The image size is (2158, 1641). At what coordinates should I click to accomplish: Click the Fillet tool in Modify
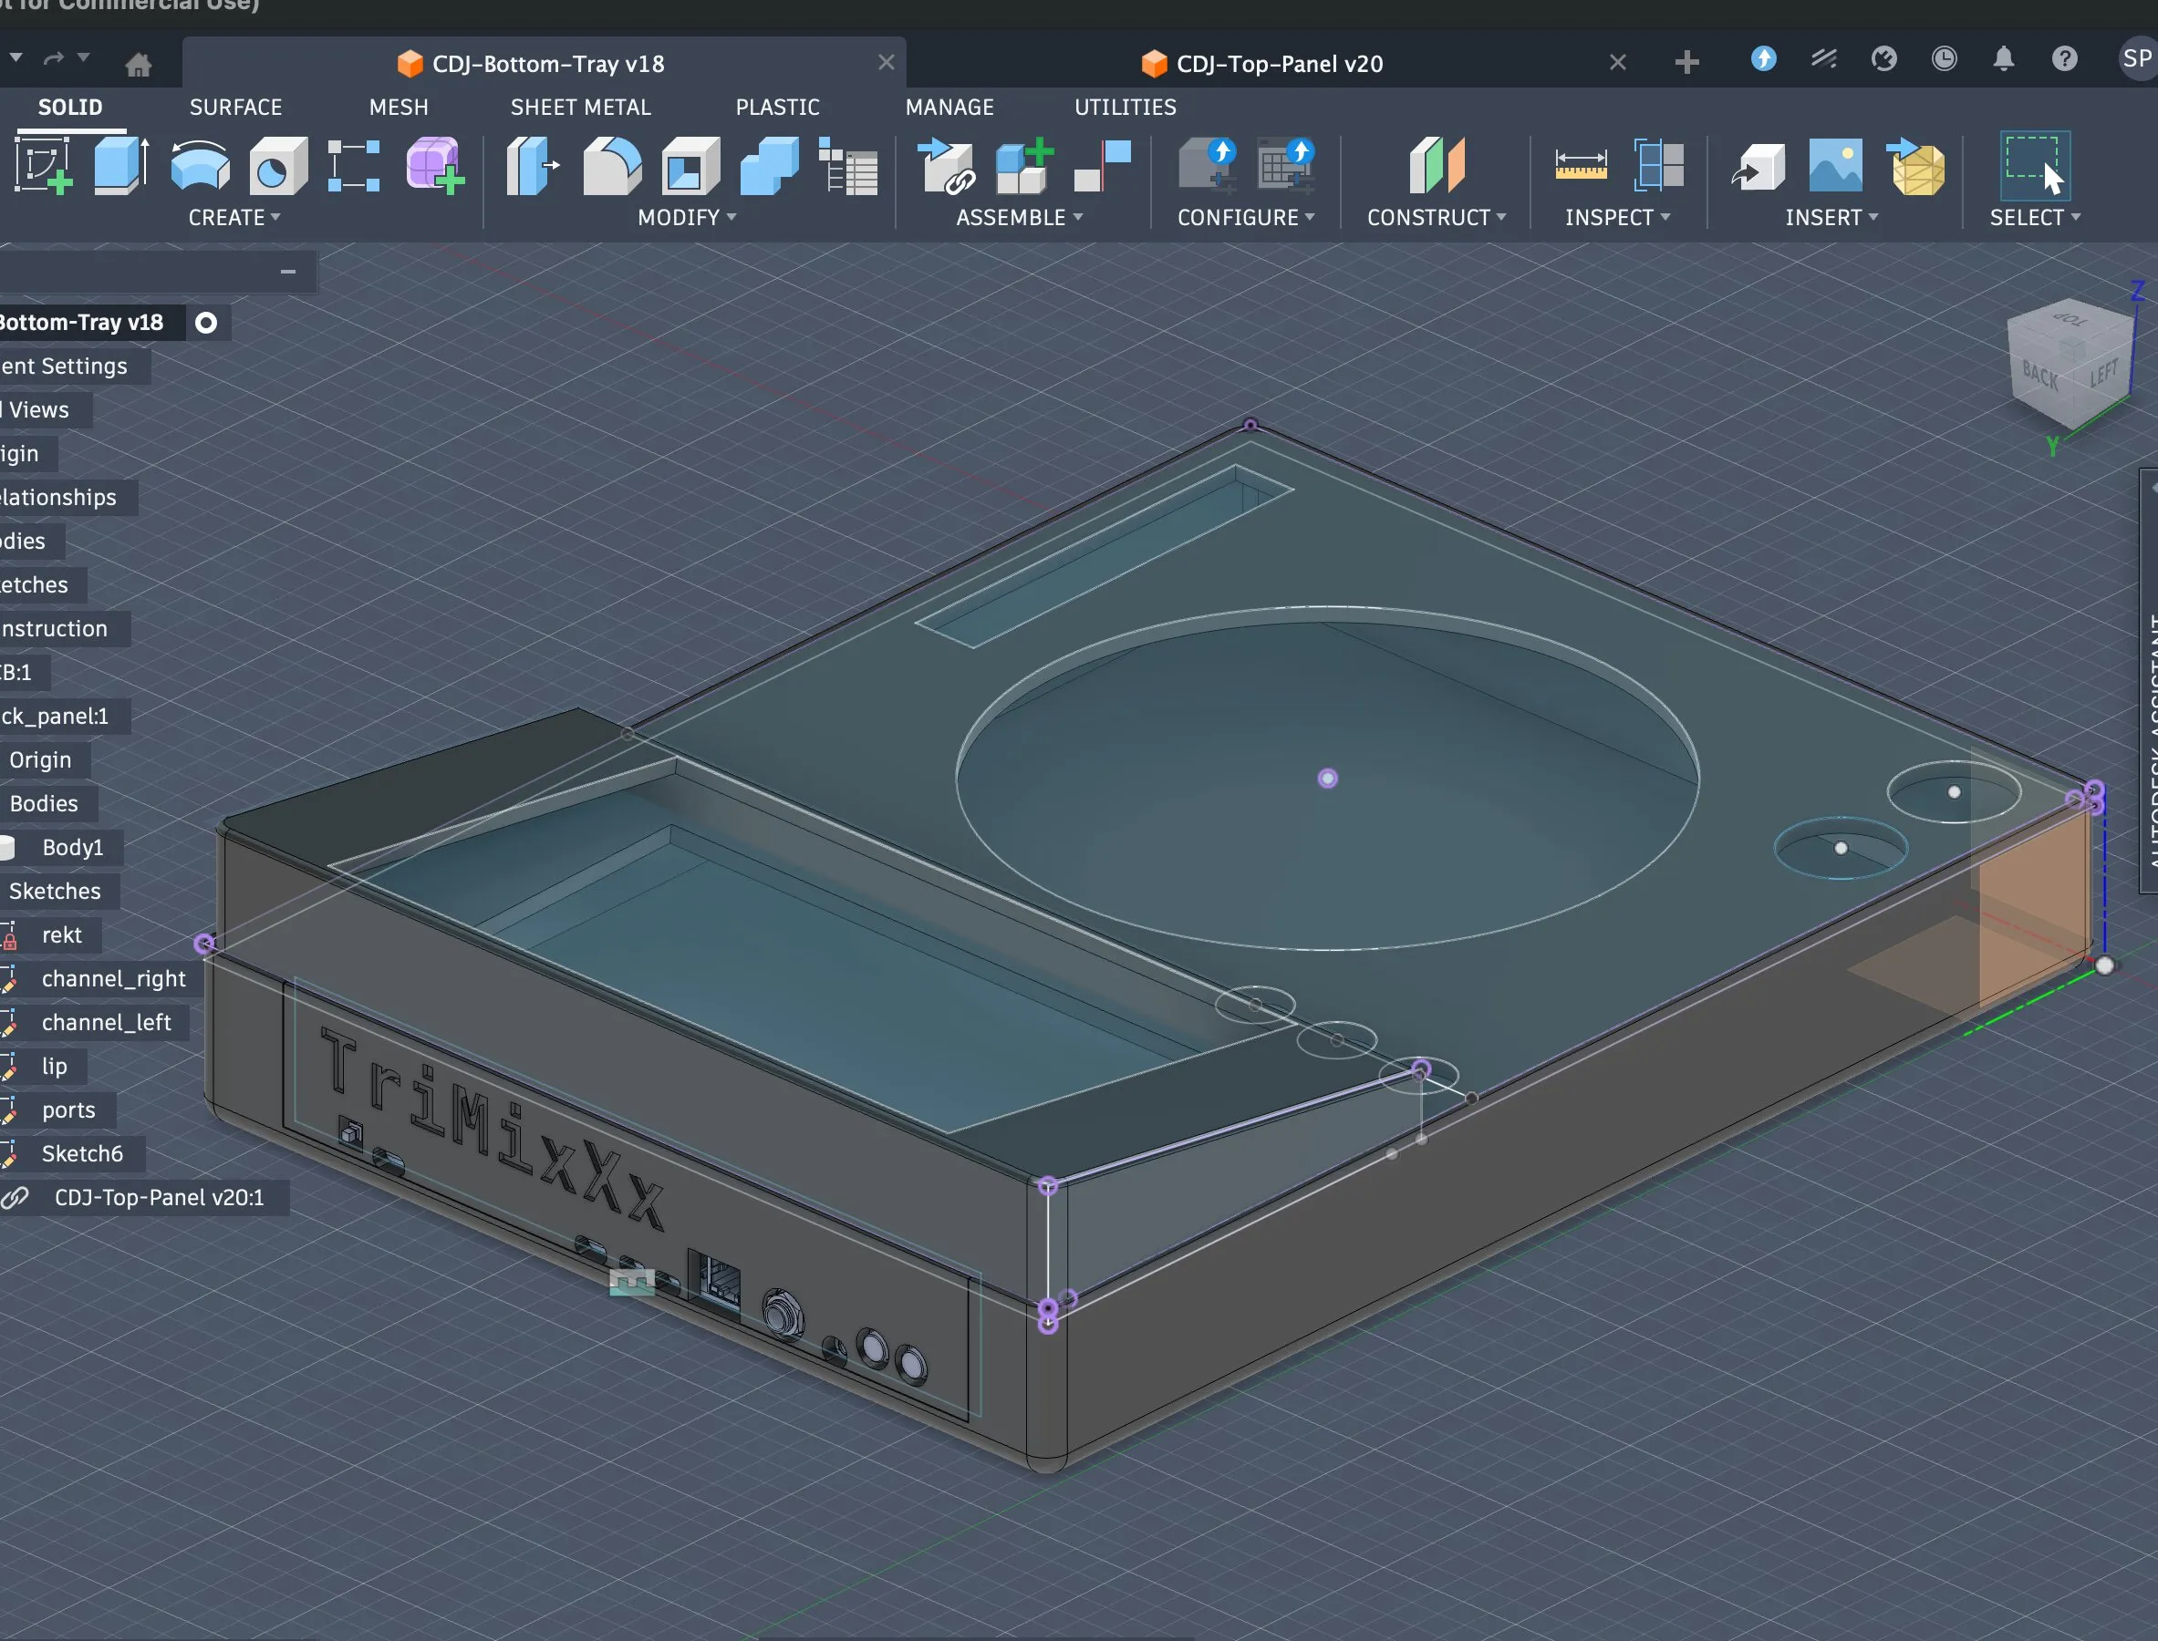[x=612, y=166]
